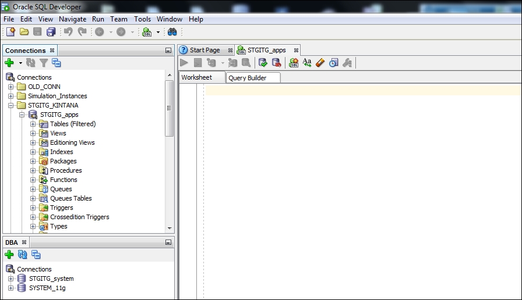Open the File menu
The height and width of the screenshot is (300, 522).
(x=9, y=19)
